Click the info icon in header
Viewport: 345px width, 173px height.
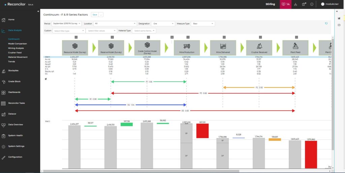[x=312, y=4]
